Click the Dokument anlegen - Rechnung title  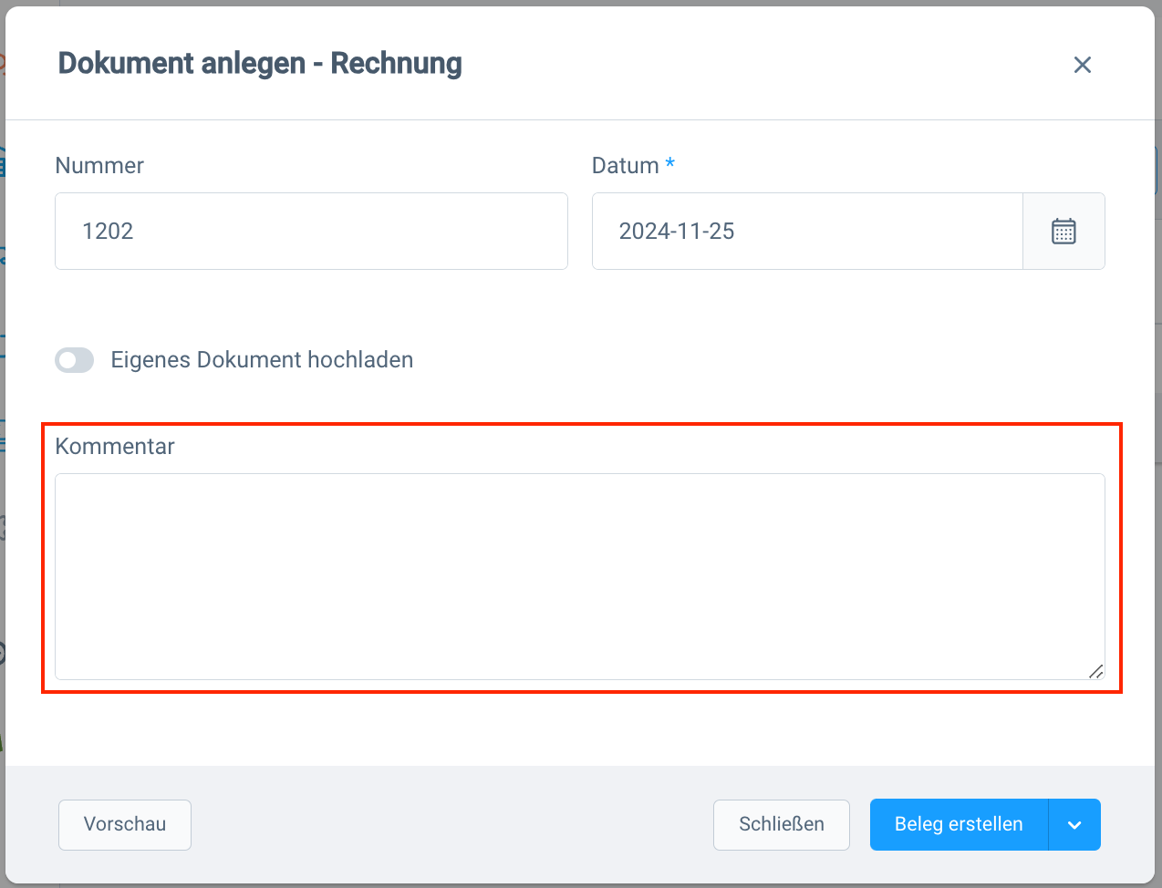pyautogui.click(x=260, y=63)
